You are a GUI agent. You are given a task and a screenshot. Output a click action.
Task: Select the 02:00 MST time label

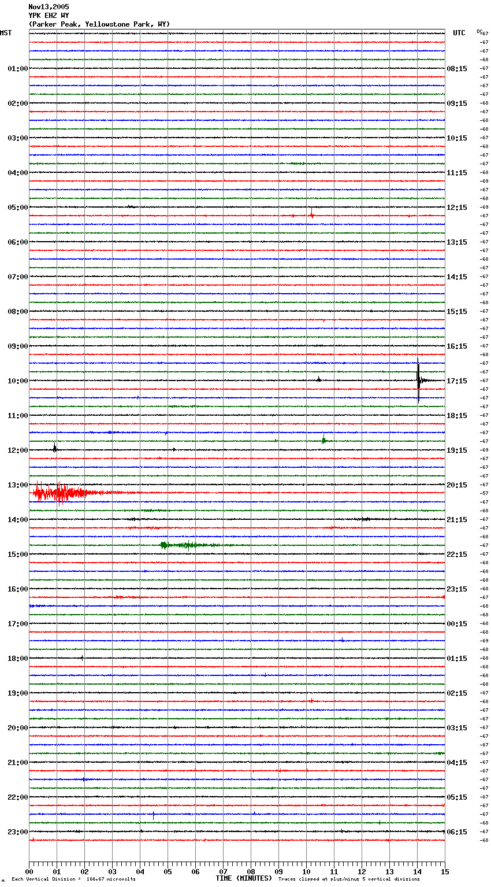pos(18,104)
